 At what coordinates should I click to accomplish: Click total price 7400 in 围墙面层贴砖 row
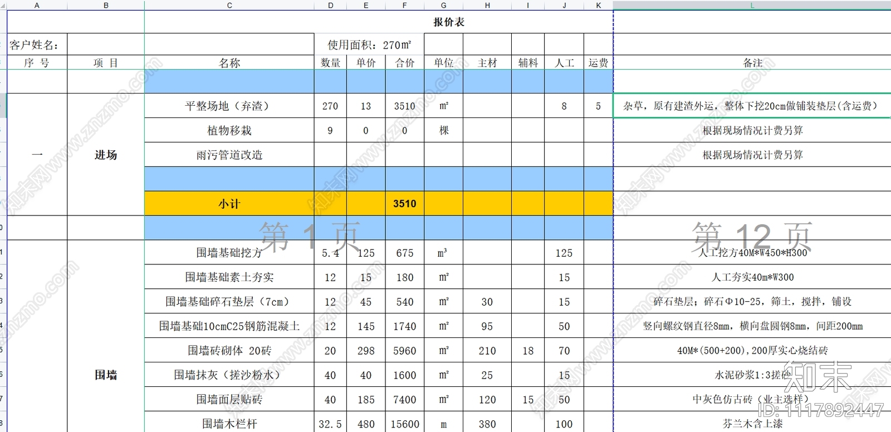click(x=405, y=400)
